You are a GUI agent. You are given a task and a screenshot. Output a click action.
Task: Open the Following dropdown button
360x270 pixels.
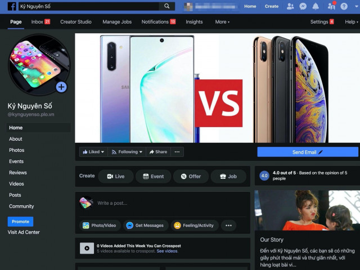(127, 152)
